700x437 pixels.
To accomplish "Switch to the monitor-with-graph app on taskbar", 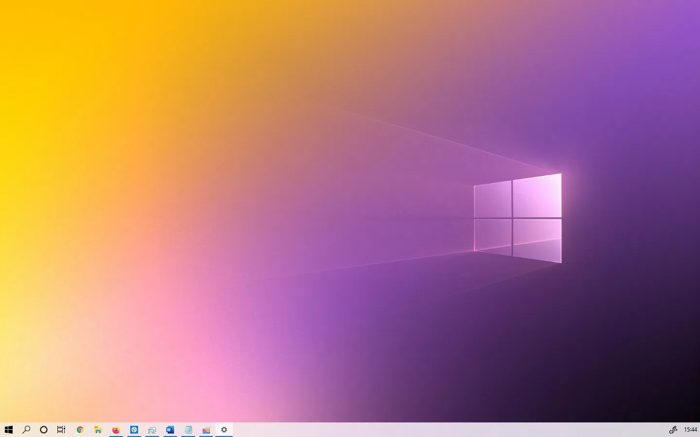I will pyautogui.click(x=152, y=430).
